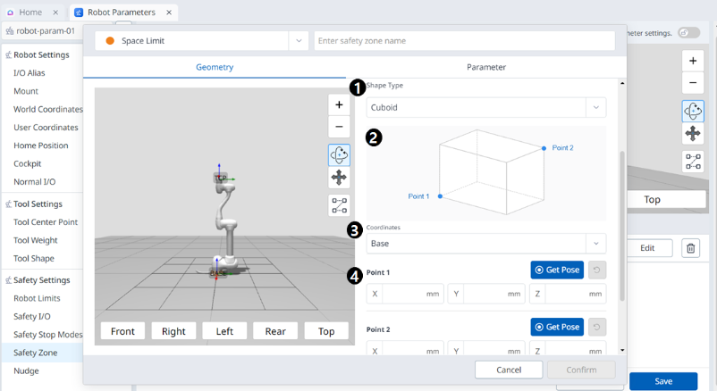Click fit-to-view icon in dialog preview
The width and height of the screenshot is (717, 391).
[x=339, y=205]
